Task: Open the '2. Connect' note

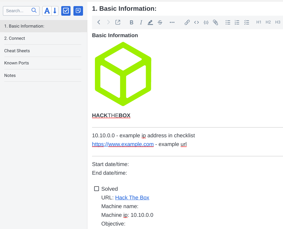Action: pyautogui.click(x=44, y=38)
